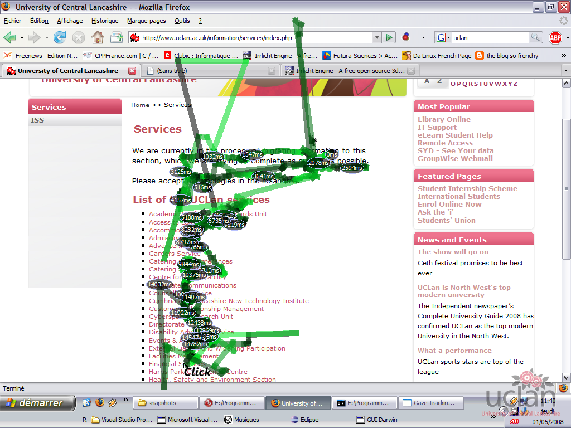The height and width of the screenshot is (428, 571).
Task: Open the Google search engine selector
Action: click(443, 37)
